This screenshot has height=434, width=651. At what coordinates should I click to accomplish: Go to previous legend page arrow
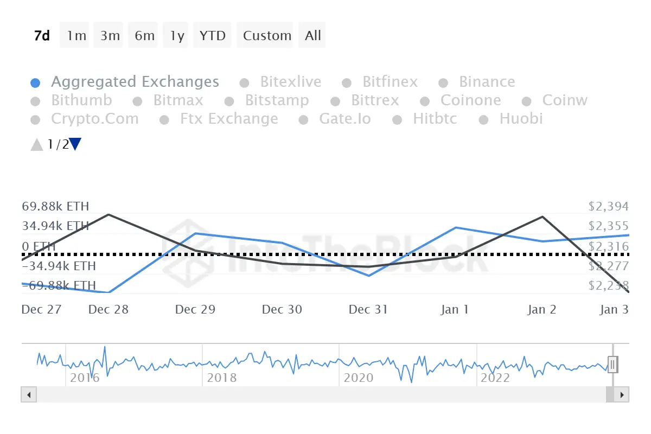pyautogui.click(x=37, y=144)
